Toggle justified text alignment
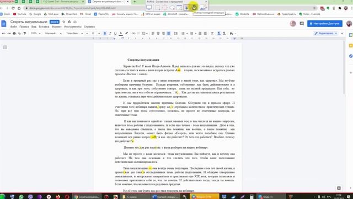Image resolution: width=353 pixels, height=199 pixels. (169, 33)
